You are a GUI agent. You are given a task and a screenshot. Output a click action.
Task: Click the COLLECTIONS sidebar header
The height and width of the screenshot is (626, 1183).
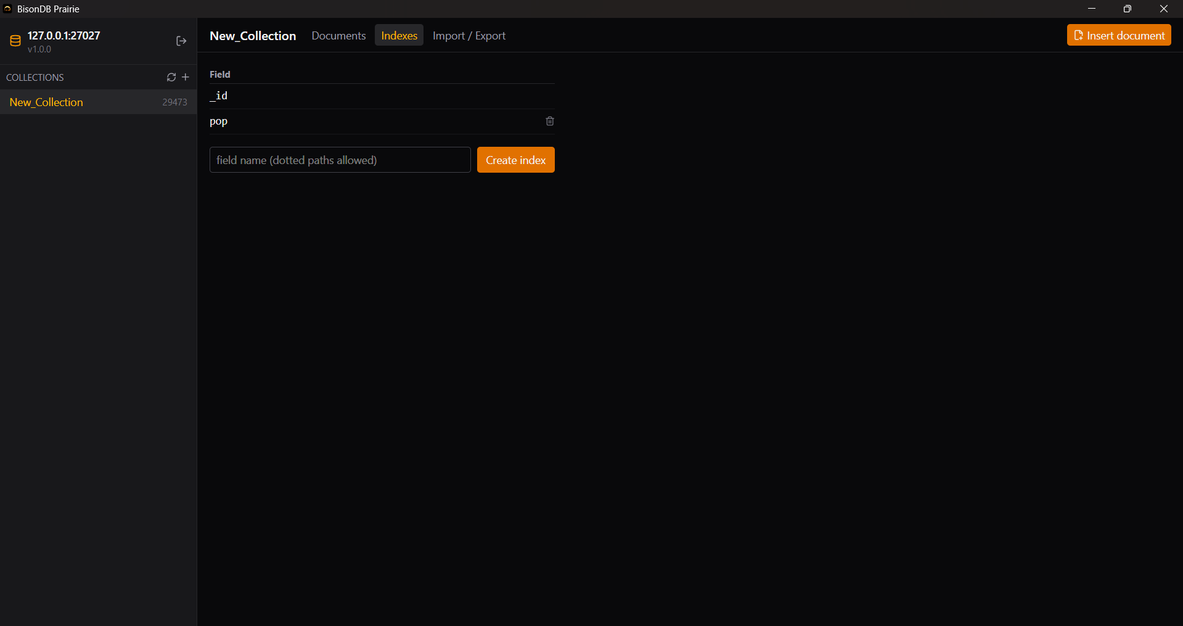[35, 77]
